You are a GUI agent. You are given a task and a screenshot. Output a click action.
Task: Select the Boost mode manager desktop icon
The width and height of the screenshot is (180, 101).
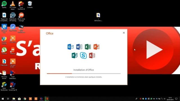click(x=21, y=17)
